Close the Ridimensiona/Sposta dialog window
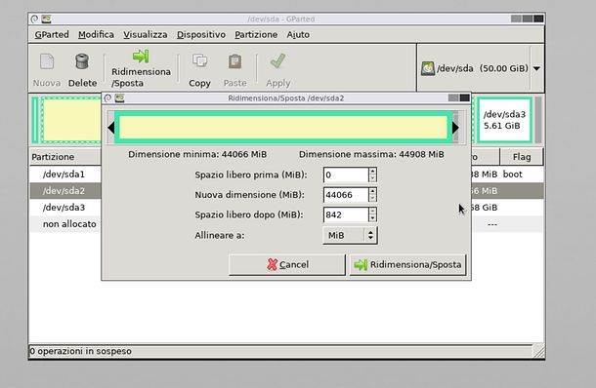This screenshot has height=388, width=596. (464, 97)
